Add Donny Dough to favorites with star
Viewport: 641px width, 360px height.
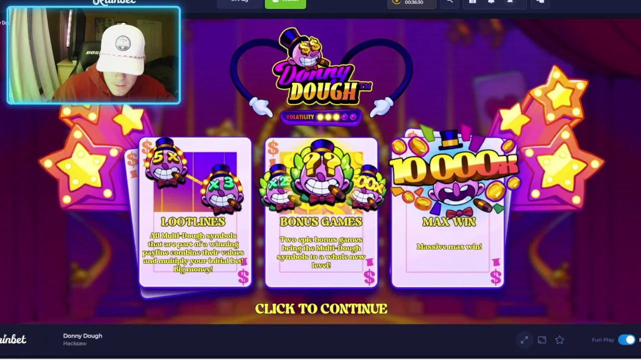coord(559,340)
